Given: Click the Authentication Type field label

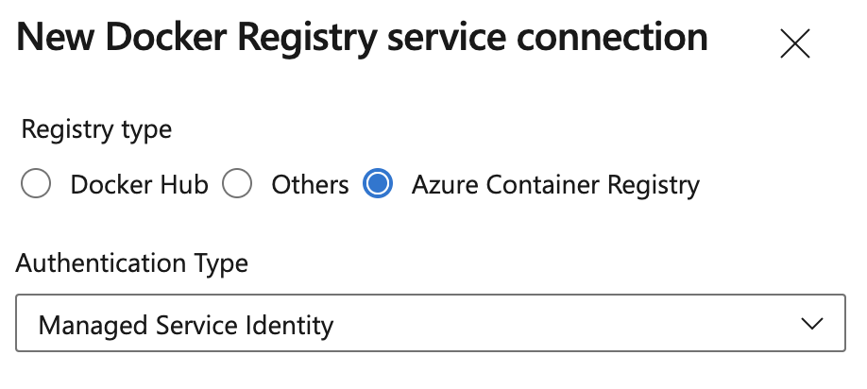Looking at the screenshot, I should 132,263.
